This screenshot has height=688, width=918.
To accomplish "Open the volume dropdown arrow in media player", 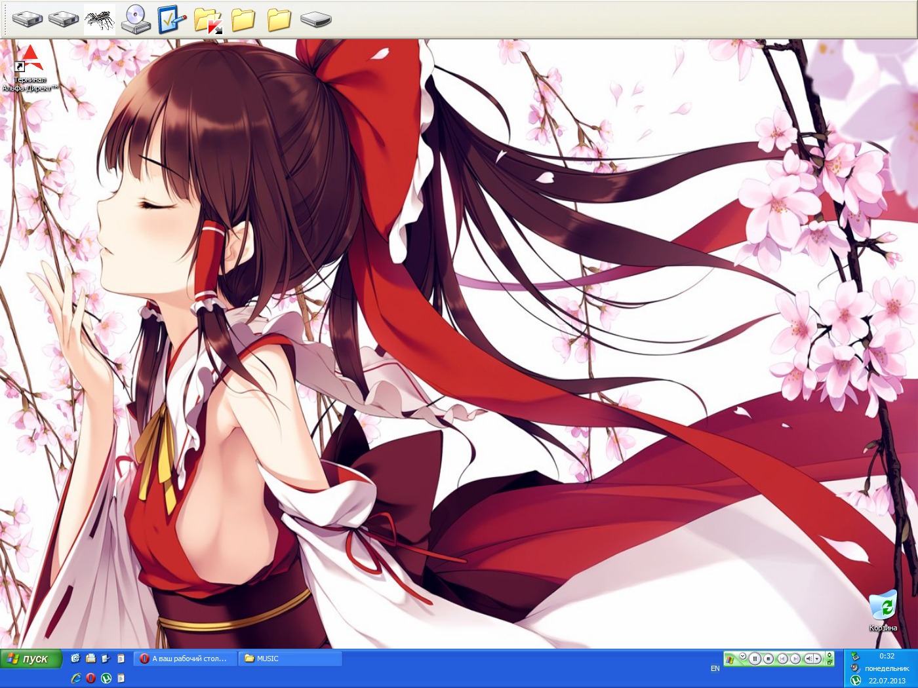I will [x=817, y=659].
